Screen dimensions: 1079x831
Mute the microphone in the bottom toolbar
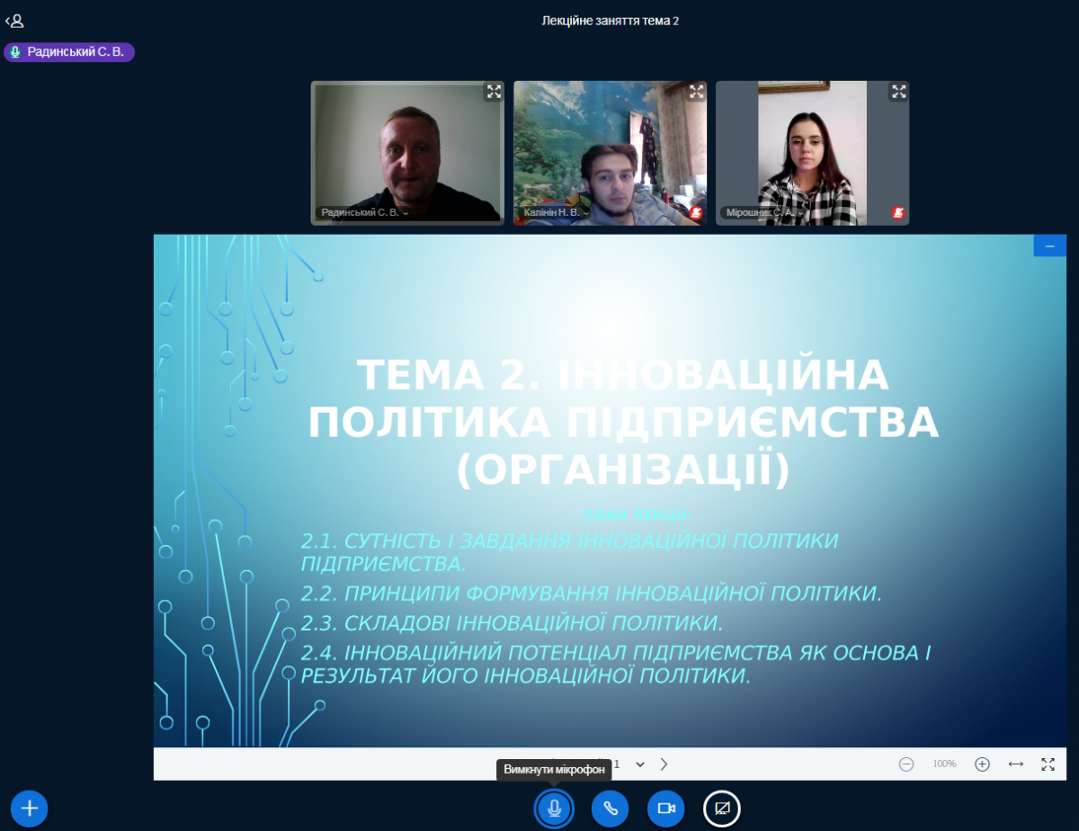[554, 809]
